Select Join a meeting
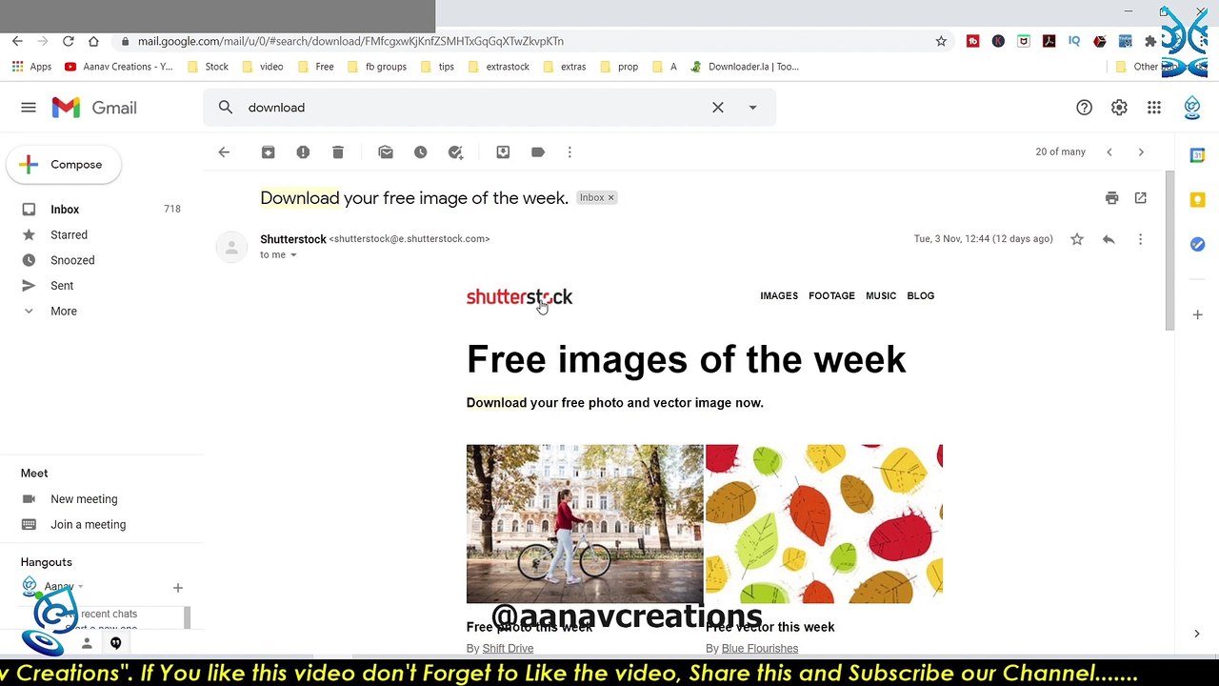 (x=88, y=525)
